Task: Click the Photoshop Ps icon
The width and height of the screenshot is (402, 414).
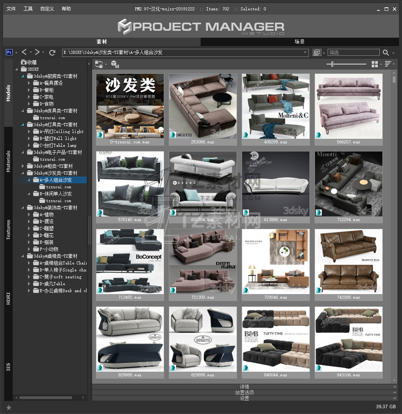Action: click(x=9, y=52)
